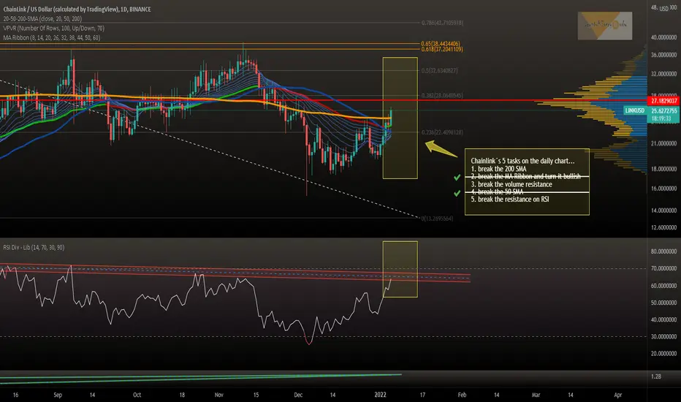Click 70.0000000 on the RSI scale
Image resolution: width=681 pixels, height=402 pixels.
pos(663,268)
